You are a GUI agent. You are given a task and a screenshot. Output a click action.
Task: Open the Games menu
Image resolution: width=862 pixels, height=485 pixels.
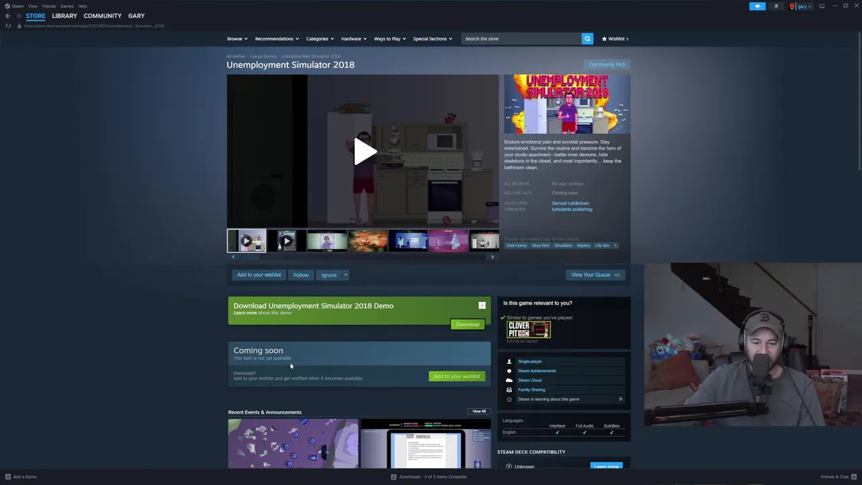click(67, 6)
